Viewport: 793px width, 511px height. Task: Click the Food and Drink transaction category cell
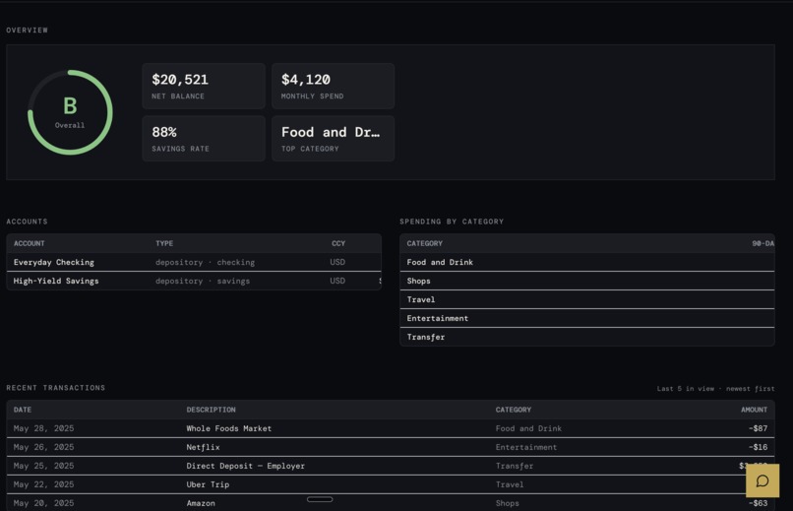528,428
